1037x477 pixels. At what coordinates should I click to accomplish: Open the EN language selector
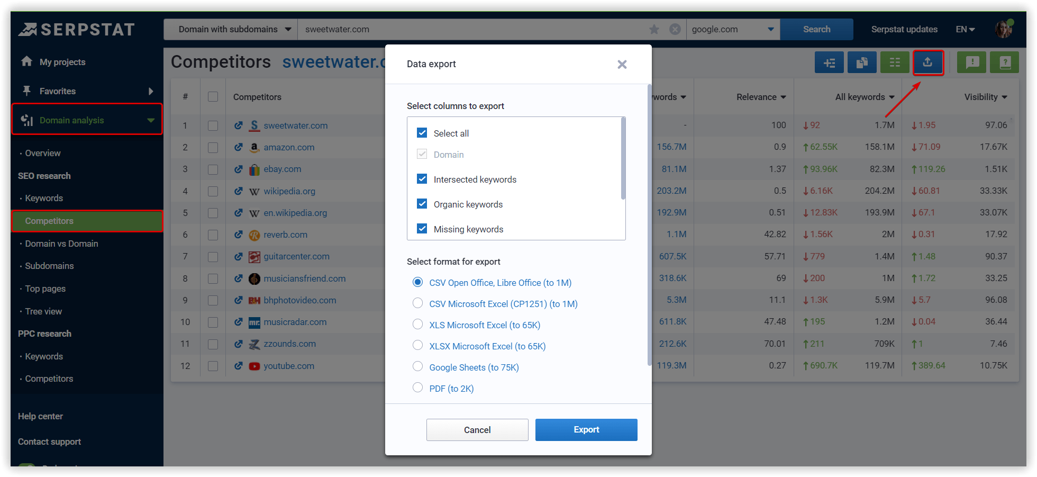(965, 30)
